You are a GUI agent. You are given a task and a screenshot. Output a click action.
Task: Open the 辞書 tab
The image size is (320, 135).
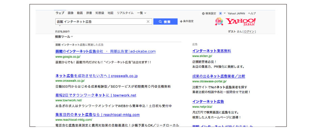[89, 13]
